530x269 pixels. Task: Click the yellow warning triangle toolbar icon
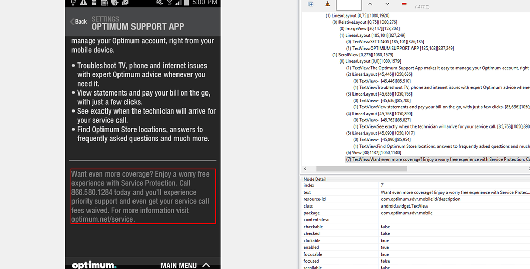pos(327,4)
